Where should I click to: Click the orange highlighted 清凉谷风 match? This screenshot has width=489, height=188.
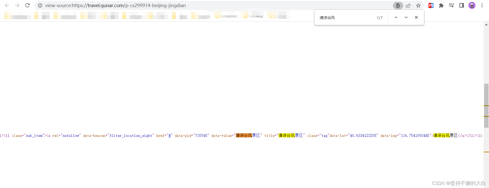click(244, 135)
